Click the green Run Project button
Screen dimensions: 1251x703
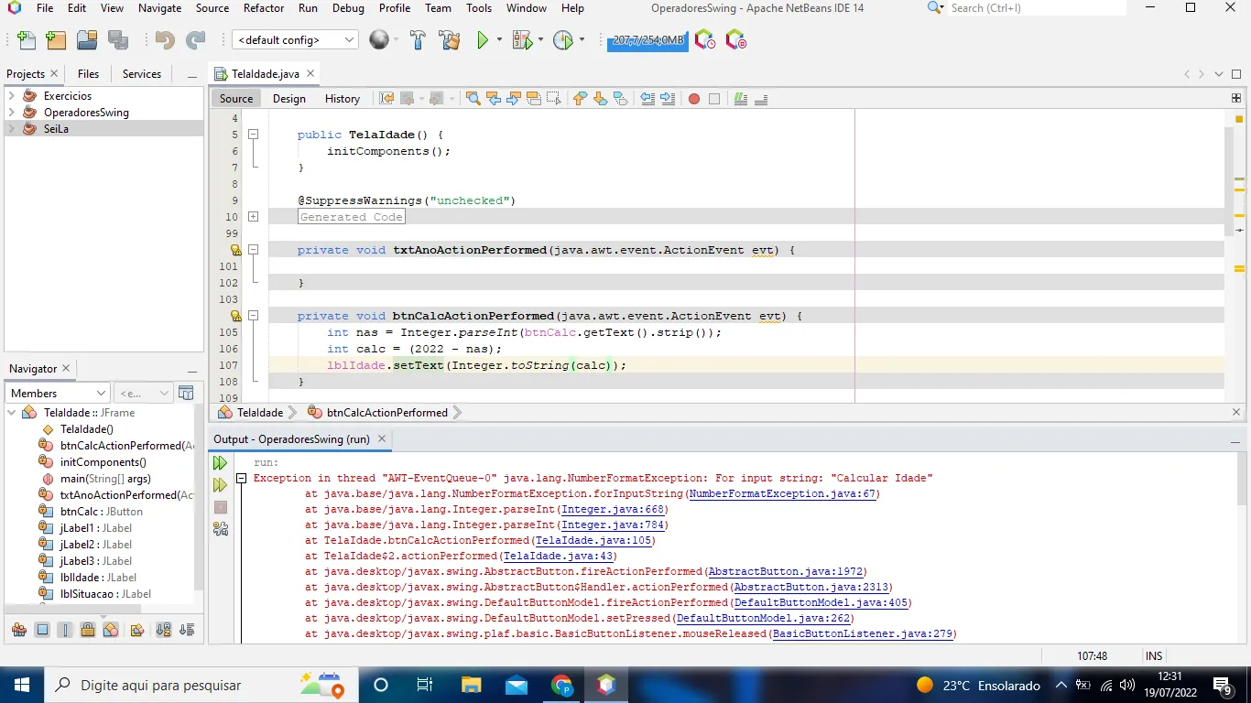coord(482,40)
